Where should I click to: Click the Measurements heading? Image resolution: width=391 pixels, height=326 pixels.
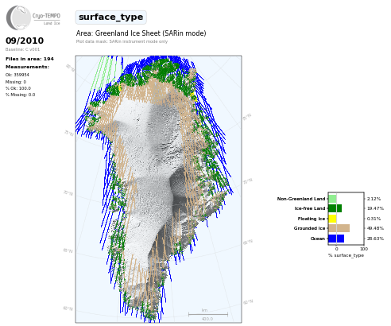tap(27, 67)
